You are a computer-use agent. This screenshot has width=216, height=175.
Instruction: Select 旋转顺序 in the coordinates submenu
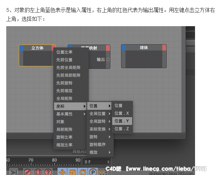(100, 144)
